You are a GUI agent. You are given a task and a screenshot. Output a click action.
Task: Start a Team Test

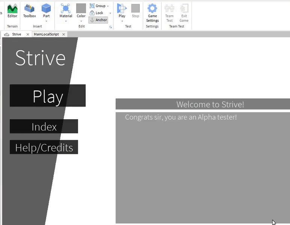pyautogui.click(x=169, y=13)
